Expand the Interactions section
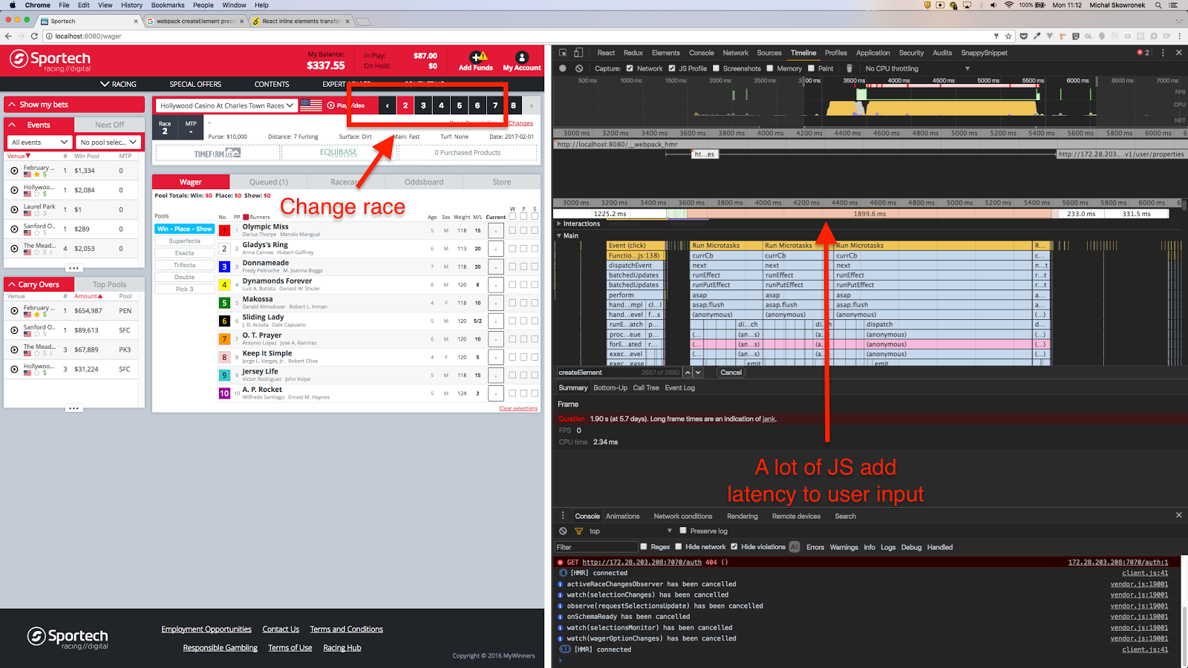Image resolution: width=1188 pixels, height=668 pixels. click(560, 223)
